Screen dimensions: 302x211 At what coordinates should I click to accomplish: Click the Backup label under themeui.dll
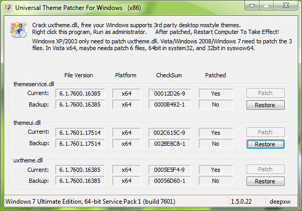39,143
